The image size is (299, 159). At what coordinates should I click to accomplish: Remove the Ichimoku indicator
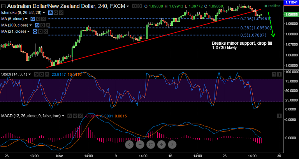[x=61, y=13]
